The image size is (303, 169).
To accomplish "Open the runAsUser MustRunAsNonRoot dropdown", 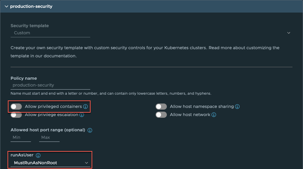I will coord(50,163).
